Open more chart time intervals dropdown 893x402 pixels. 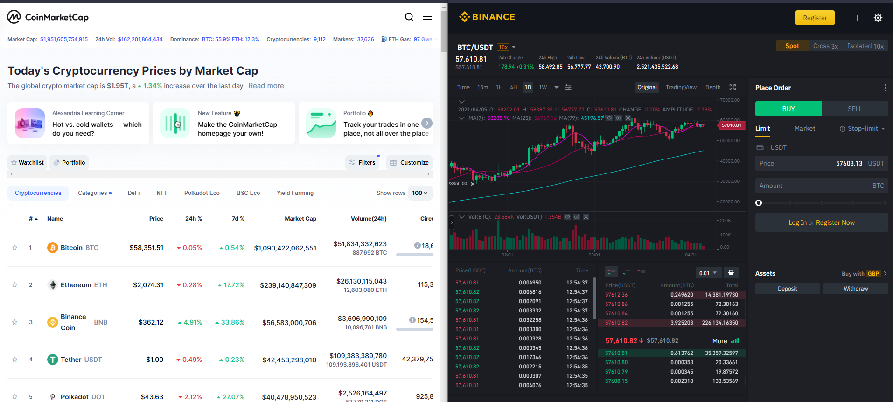pyautogui.click(x=556, y=87)
